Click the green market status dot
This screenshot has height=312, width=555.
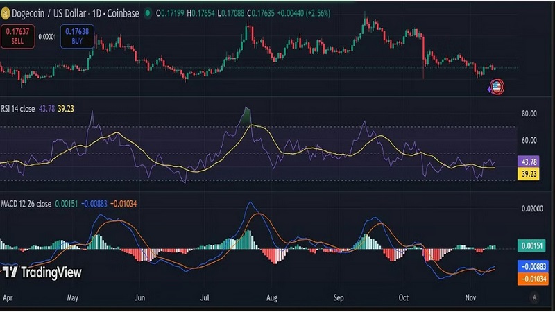coord(146,12)
